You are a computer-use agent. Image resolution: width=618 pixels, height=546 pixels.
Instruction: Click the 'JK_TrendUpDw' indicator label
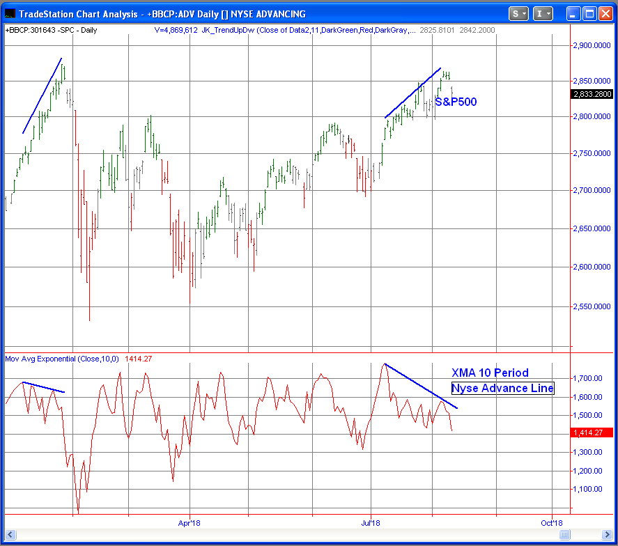coord(228,31)
